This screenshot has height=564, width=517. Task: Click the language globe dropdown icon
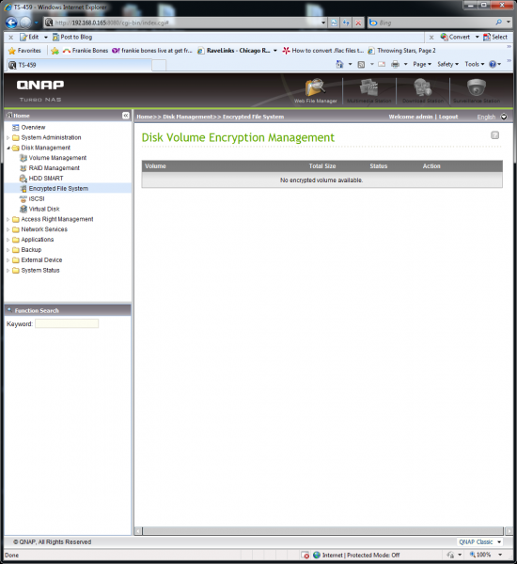504,117
